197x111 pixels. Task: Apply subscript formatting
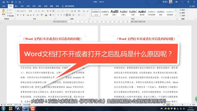click(x=31, y=15)
